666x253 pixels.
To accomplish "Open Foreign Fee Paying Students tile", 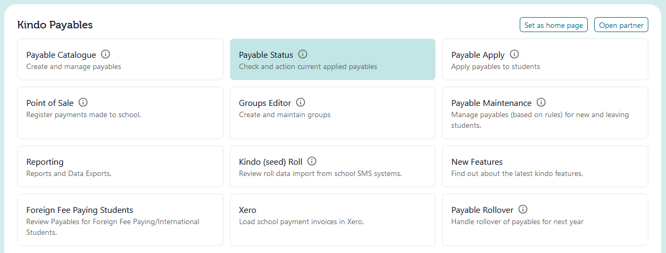I will pyautogui.click(x=120, y=220).
